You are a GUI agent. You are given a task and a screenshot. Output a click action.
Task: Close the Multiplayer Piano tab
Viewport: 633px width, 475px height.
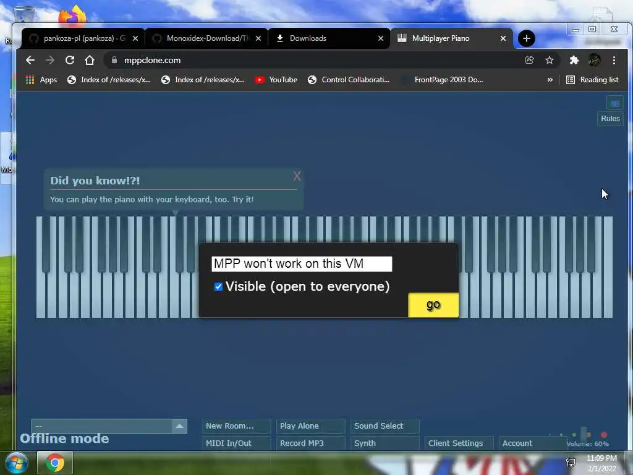[x=503, y=38]
